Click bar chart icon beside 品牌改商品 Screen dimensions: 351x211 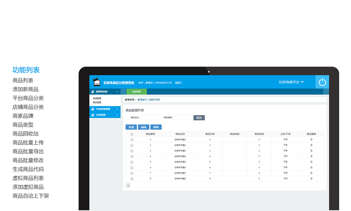[x=93, y=91]
